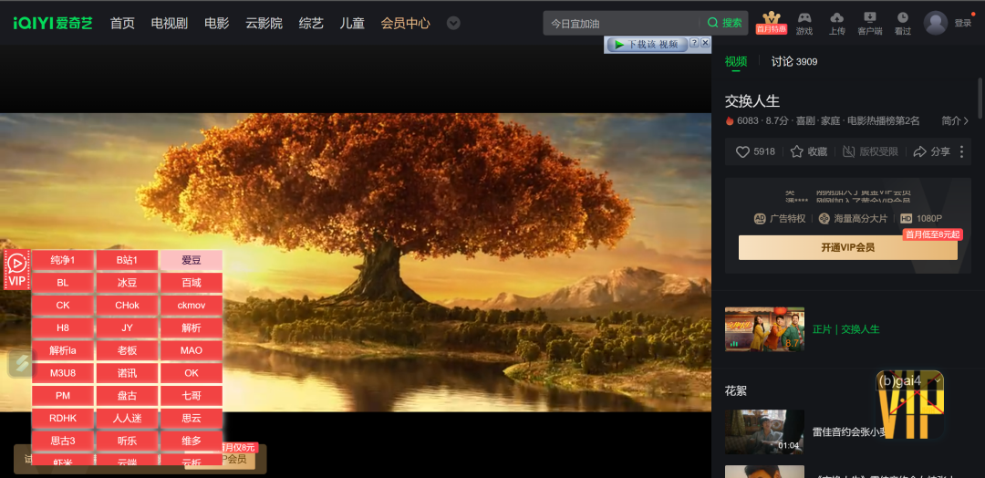The image size is (985, 478).
Task: Click the 分享 share icon
Action: tap(931, 151)
